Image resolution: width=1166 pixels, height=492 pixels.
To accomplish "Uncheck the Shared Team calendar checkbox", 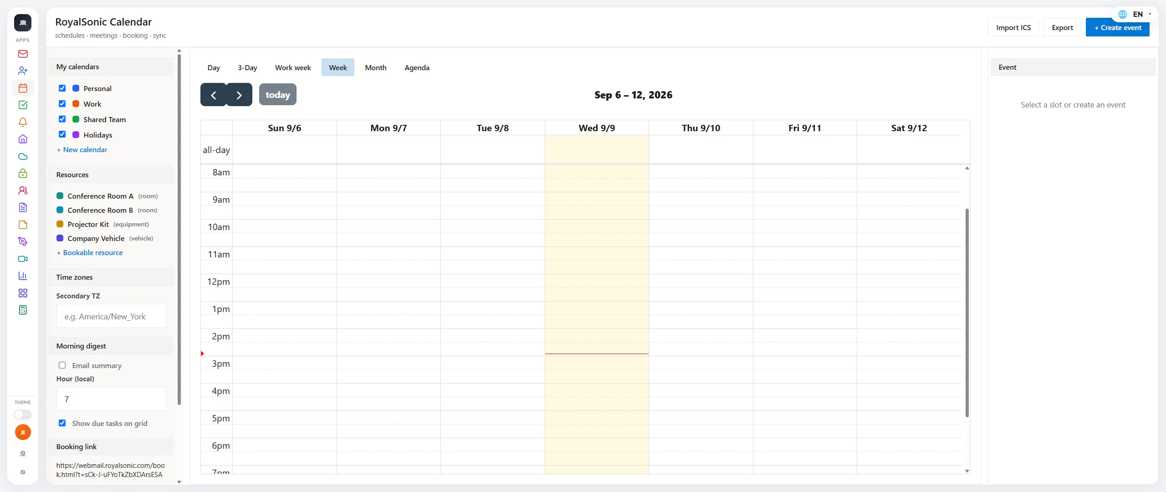I will point(62,119).
